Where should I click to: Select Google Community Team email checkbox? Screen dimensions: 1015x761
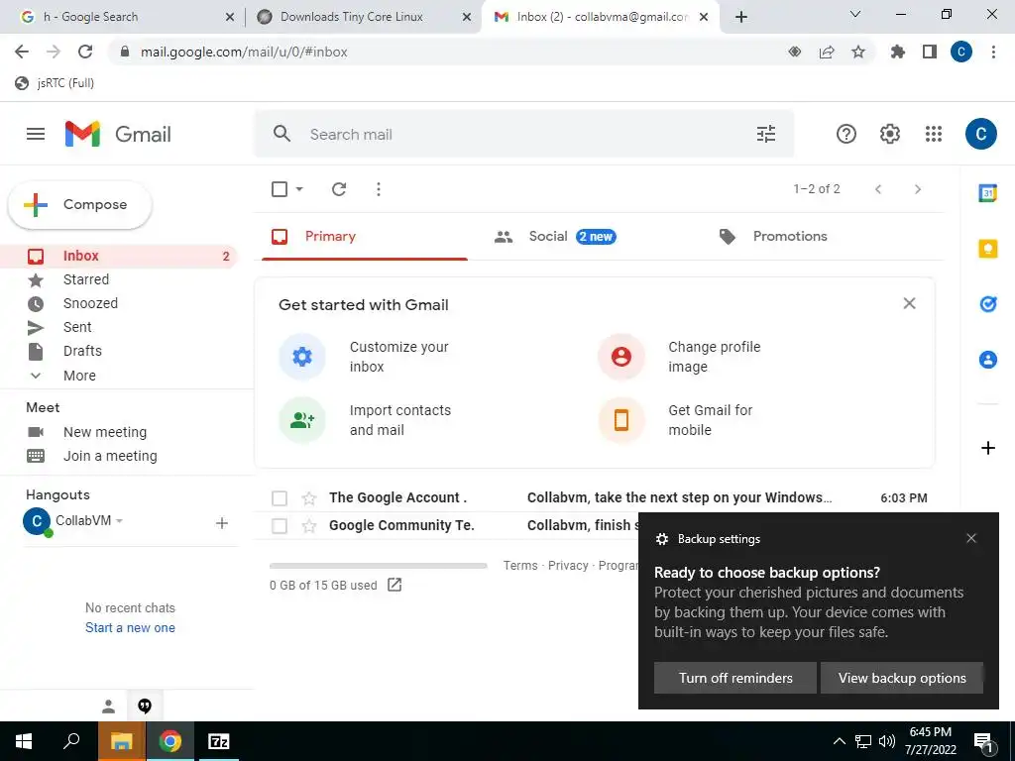(x=280, y=525)
